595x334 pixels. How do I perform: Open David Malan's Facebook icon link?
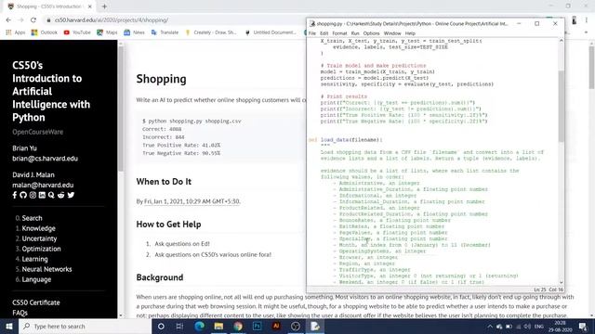(x=15, y=195)
